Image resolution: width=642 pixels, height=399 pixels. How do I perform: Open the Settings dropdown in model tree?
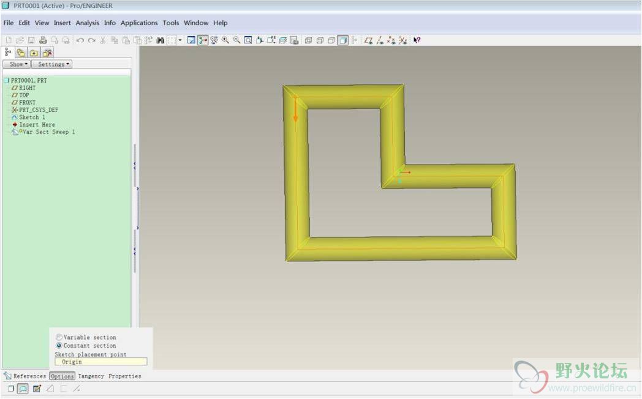coord(52,64)
